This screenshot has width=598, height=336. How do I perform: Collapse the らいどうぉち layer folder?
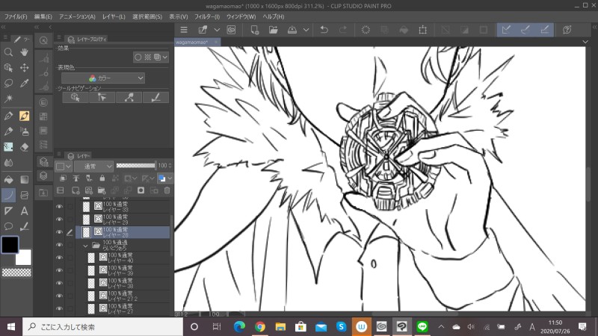(x=86, y=245)
